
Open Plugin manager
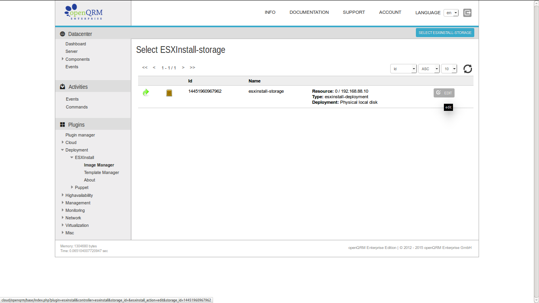coord(80,135)
